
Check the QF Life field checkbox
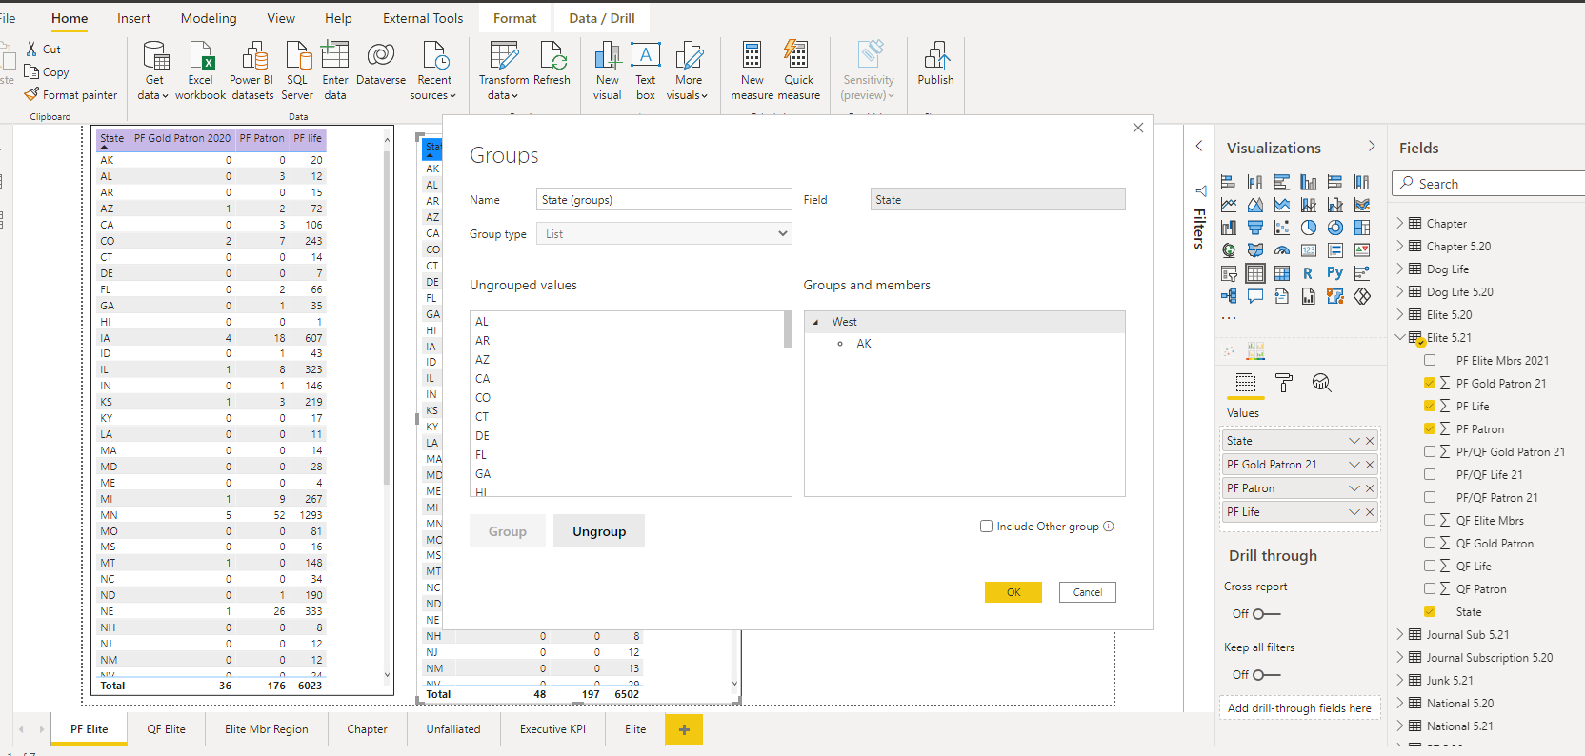[x=1429, y=566]
